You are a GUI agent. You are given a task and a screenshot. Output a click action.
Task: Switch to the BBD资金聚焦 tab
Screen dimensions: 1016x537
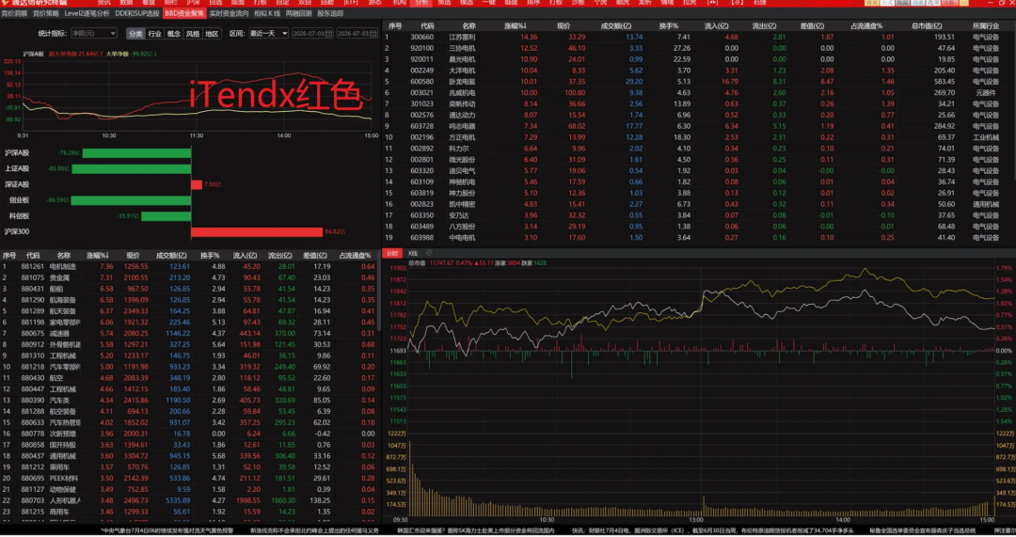pyautogui.click(x=184, y=13)
